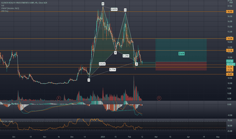Image resolution: width=236 pixels, height=139 pixels.
Task: Click the 3 r/r risk reward label
Action: (182, 54)
